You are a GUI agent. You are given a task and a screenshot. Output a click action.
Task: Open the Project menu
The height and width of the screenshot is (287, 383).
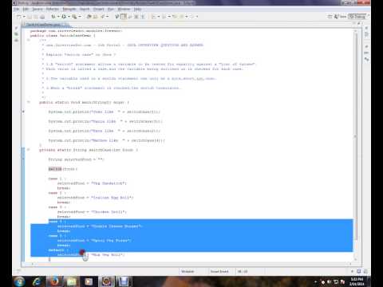[98, 9]
